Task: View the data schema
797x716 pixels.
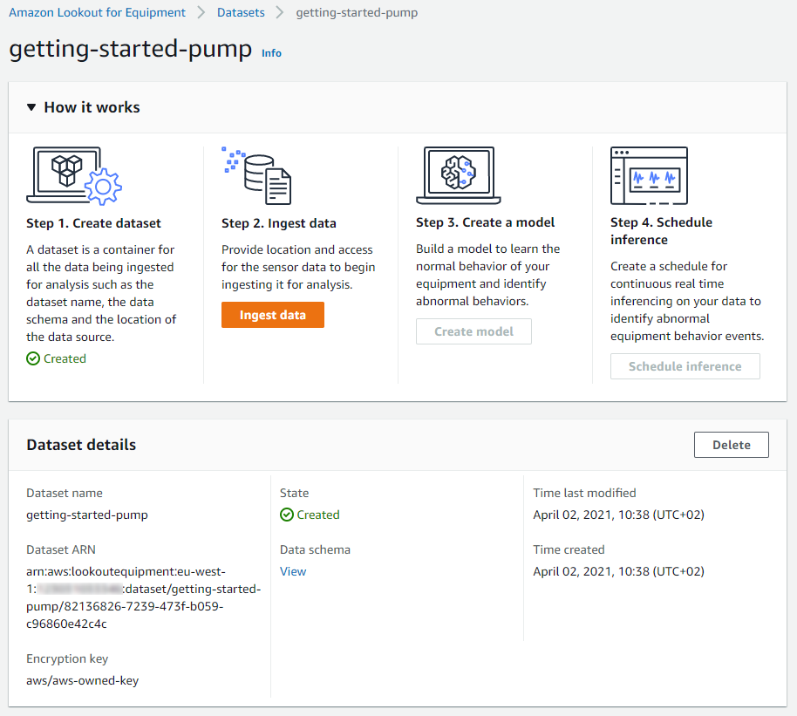Action: [293, 571]
